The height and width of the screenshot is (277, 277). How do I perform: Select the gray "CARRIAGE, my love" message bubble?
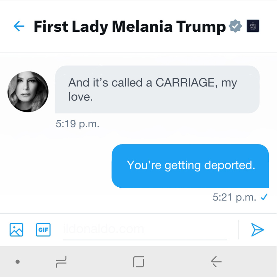157,89
